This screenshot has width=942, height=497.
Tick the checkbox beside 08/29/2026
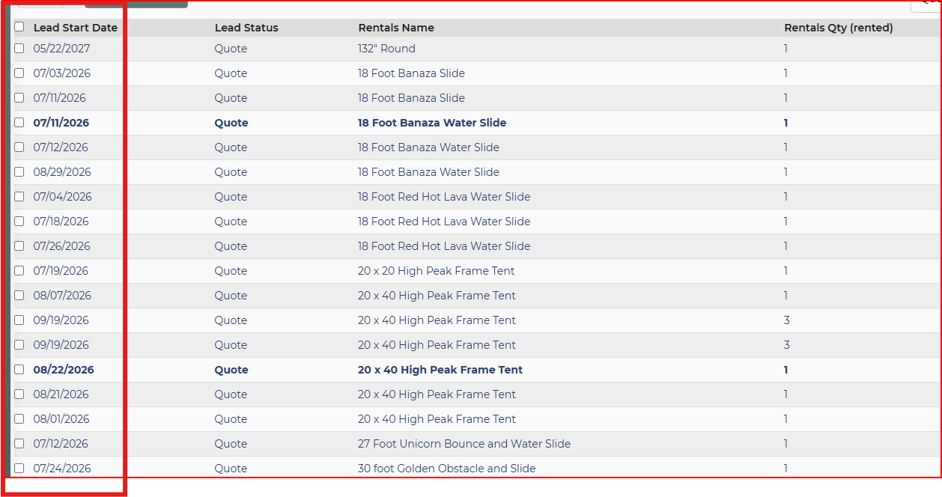19,172
